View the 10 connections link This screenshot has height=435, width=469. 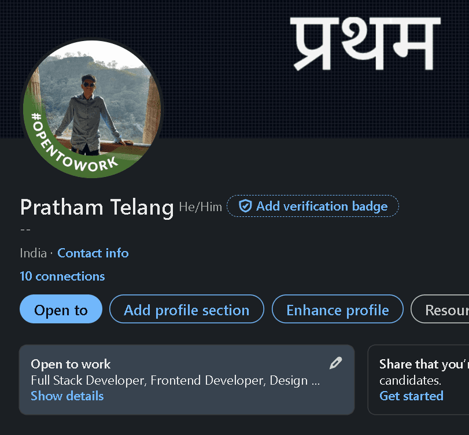point(62,277)
